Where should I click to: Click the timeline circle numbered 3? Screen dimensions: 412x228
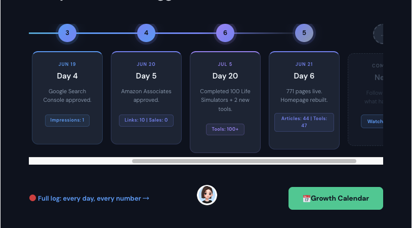(x=67, y=33)
